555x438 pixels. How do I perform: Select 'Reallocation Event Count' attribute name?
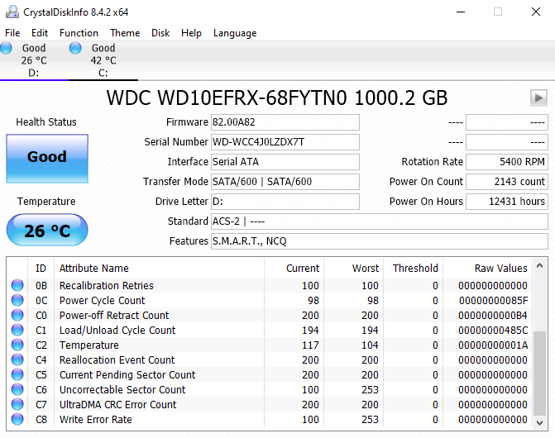117,359
